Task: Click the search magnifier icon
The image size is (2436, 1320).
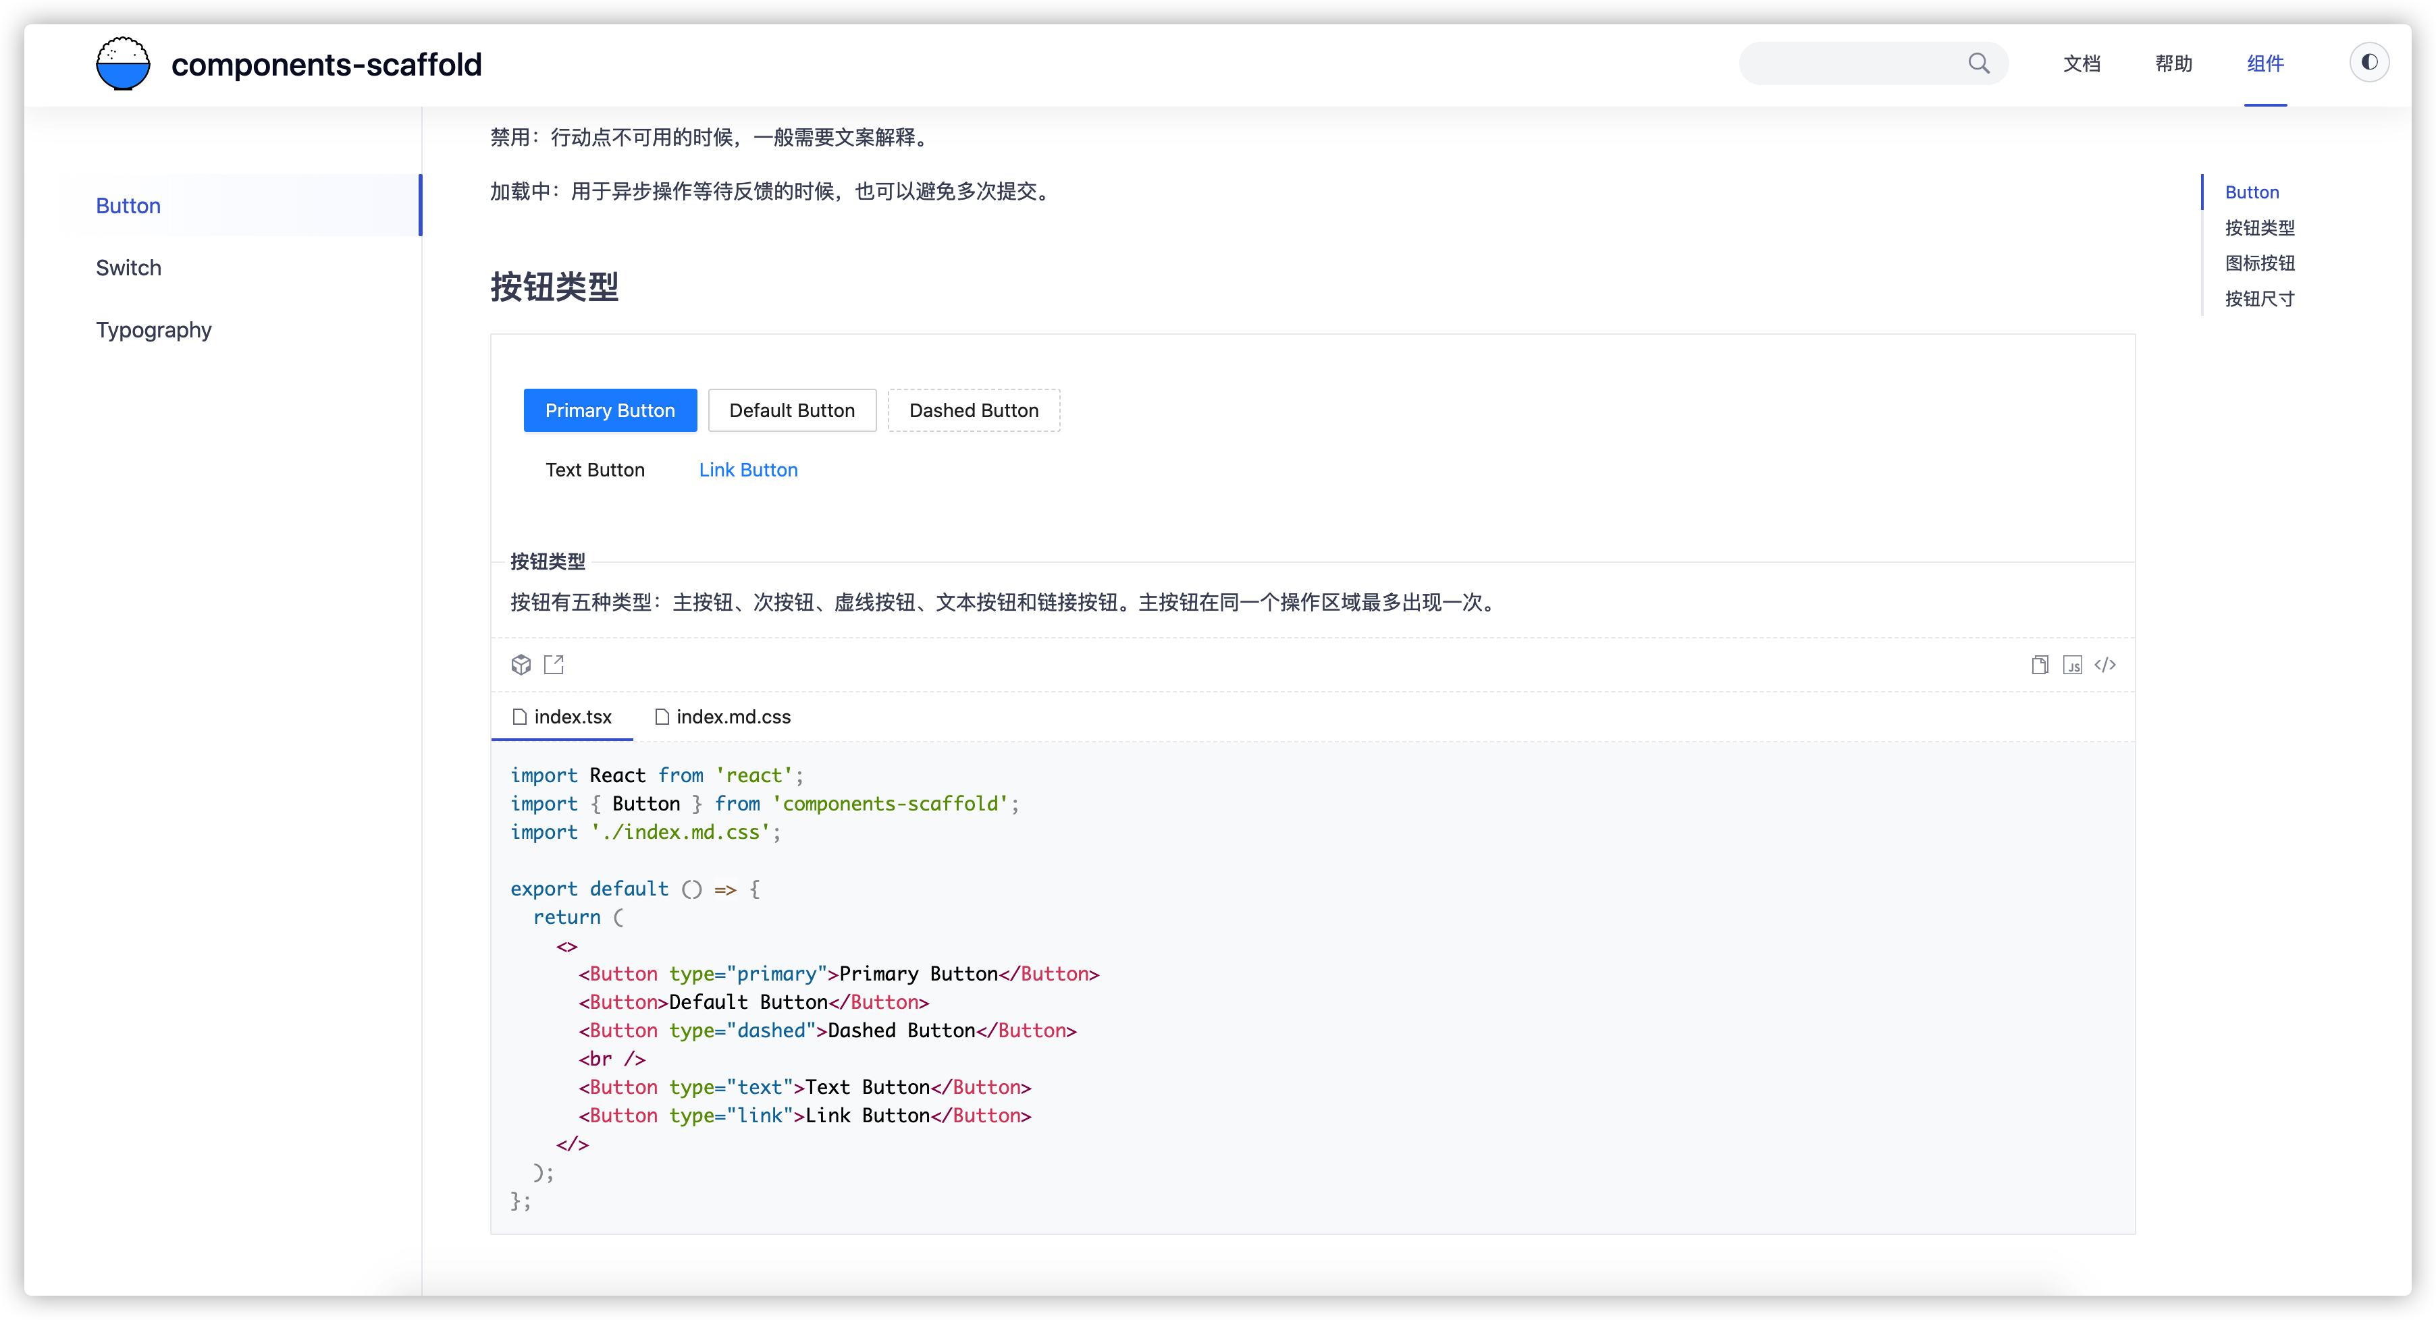Action: point(1978,63)
